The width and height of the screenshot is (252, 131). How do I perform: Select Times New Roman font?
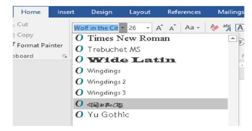(128, 38)
